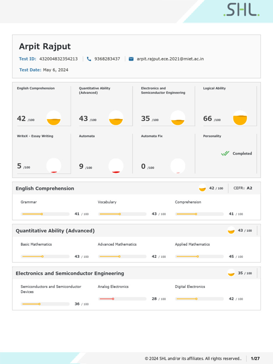Click the English Comprehension score gauge in summary
The height and width of the screenshot is (364, 273).
(54, 118)
